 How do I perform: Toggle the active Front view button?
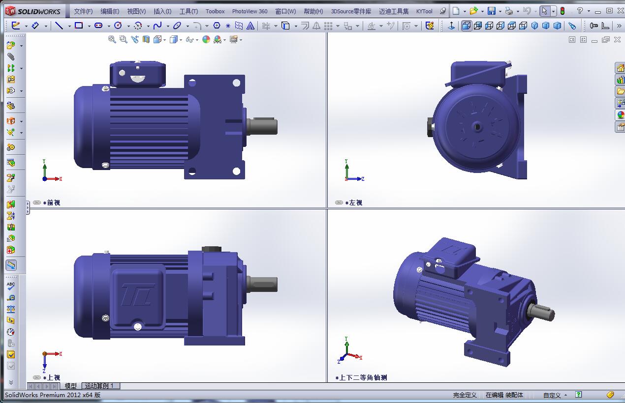pos(466,26)
